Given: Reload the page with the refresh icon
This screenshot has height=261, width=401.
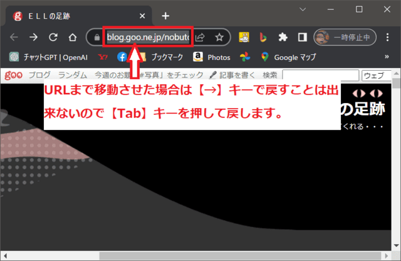Looking at the screenshot, I should coord(53,37).
